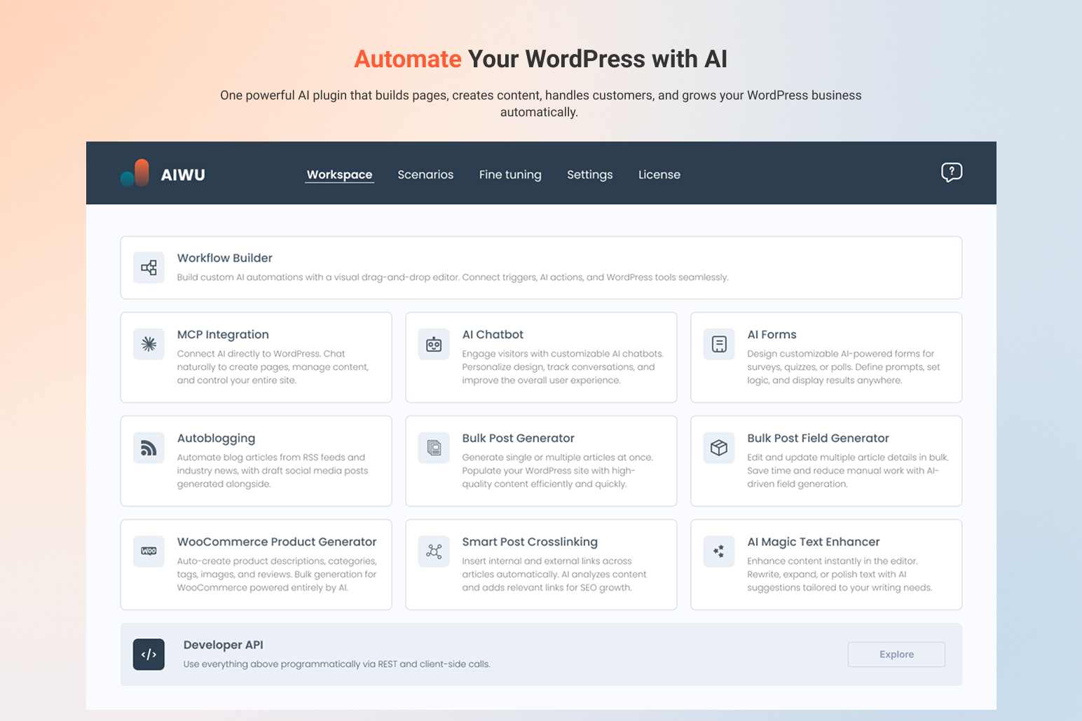
Task: Click the AI Chatbot robot icon
Action: point(434,344)
